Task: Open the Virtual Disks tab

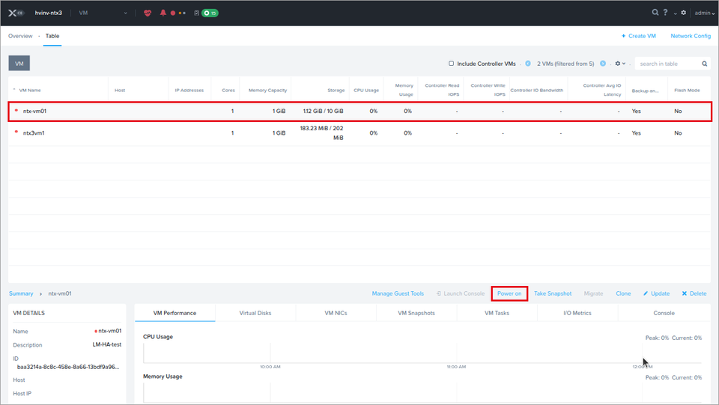Action: click(x=255, y=313)
